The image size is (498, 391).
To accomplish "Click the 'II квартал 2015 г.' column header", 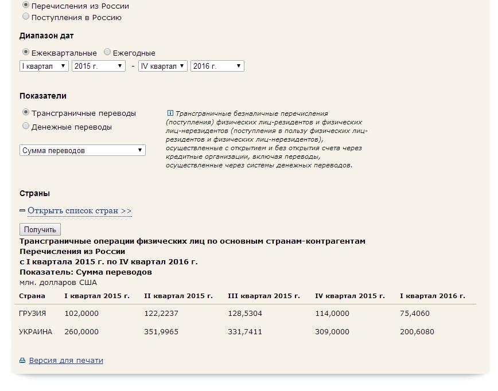I will [178, 296].
